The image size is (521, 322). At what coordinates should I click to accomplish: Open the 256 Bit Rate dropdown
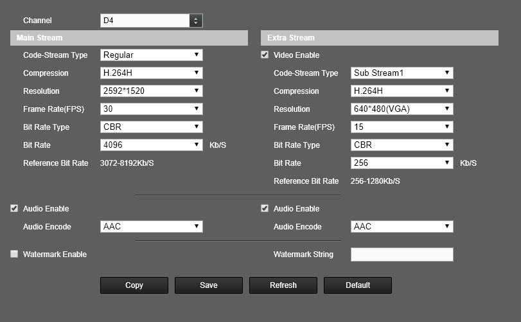402,163
